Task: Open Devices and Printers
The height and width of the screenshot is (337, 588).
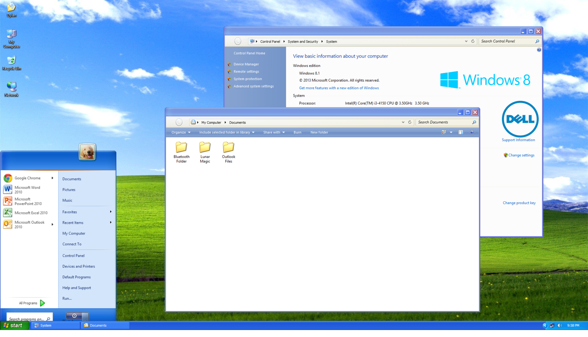Action: (79, 266)
